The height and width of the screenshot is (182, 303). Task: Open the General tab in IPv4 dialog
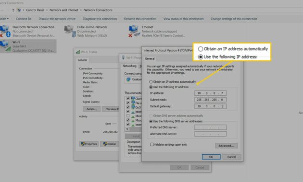click(150, 59)
